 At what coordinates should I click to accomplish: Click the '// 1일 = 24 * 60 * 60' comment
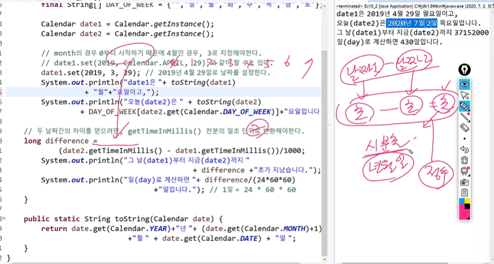tap(253, 190)
